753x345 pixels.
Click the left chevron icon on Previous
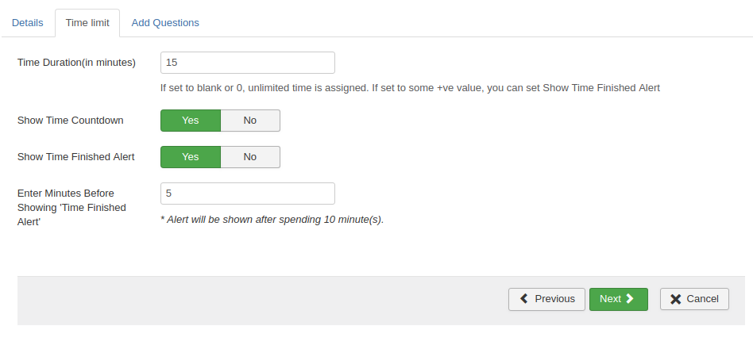pos(523,299)
